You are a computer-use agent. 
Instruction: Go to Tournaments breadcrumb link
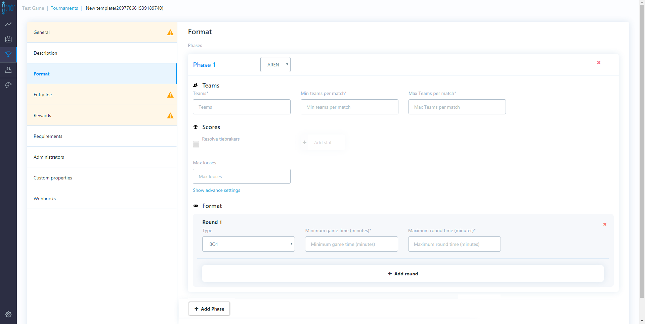pyautogui.click(x=64, y=8)
